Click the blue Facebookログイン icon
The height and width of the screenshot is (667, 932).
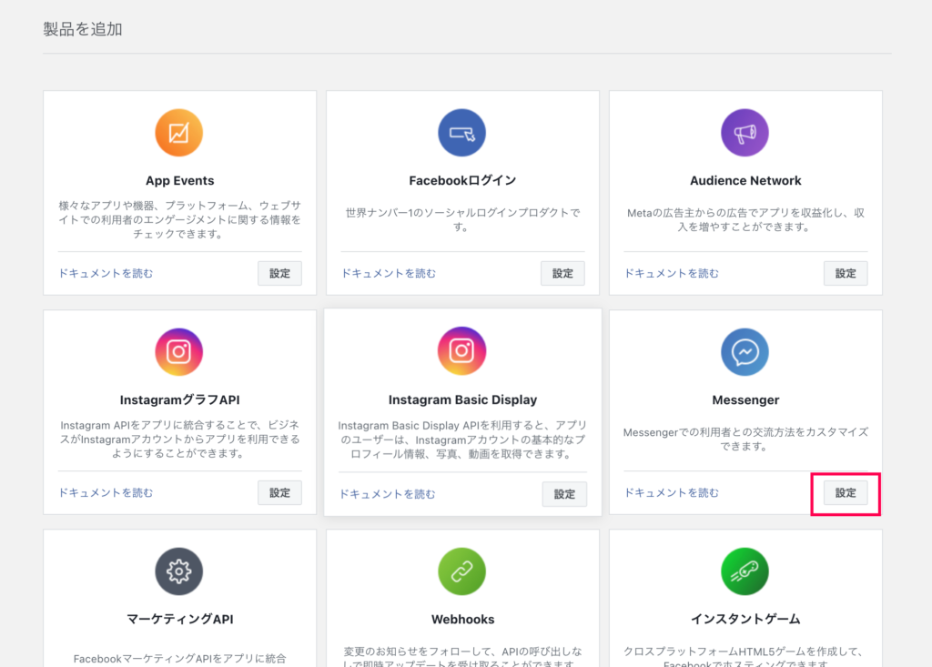point(461,133)
